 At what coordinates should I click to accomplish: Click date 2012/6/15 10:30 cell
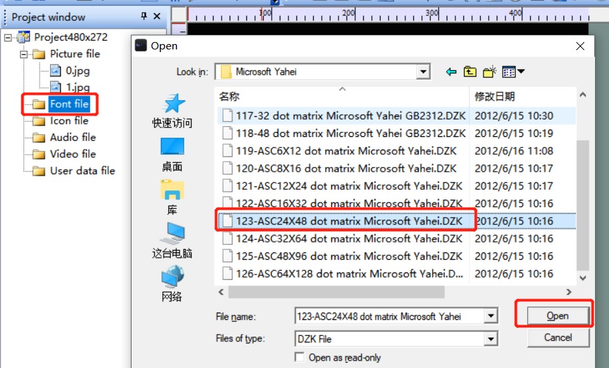click(514, 116)
